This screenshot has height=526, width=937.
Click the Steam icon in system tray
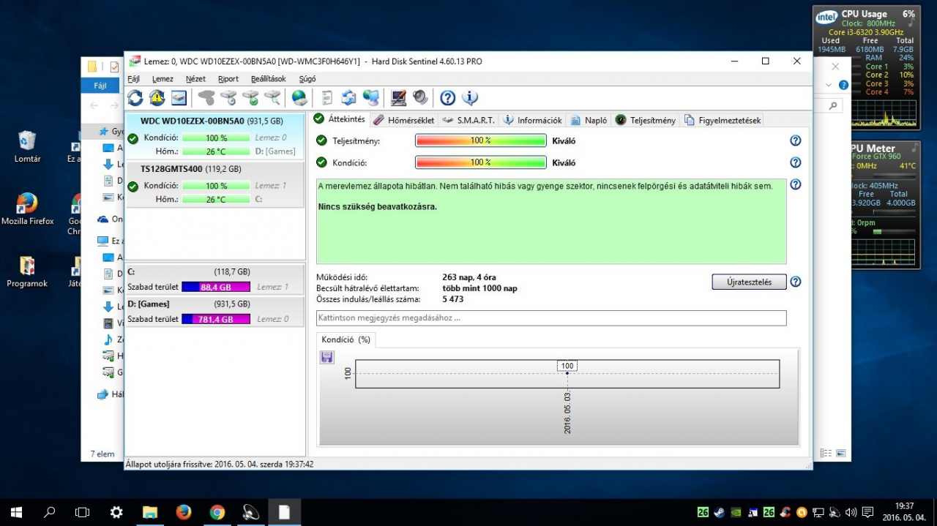click(x=720, y=512)
